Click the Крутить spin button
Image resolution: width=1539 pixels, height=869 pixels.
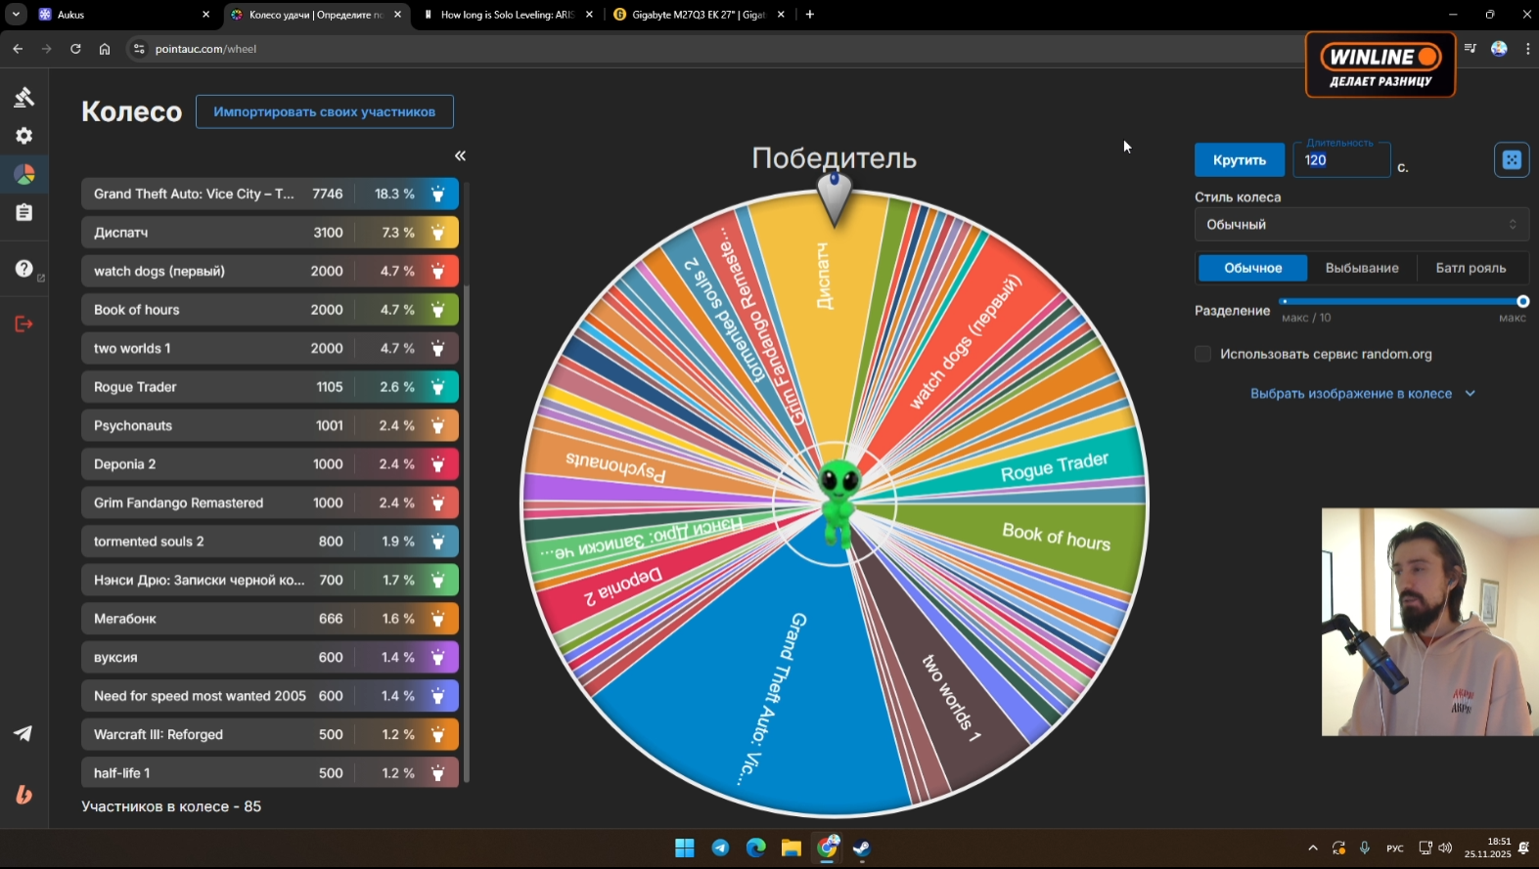click(x=1240, y=160)
